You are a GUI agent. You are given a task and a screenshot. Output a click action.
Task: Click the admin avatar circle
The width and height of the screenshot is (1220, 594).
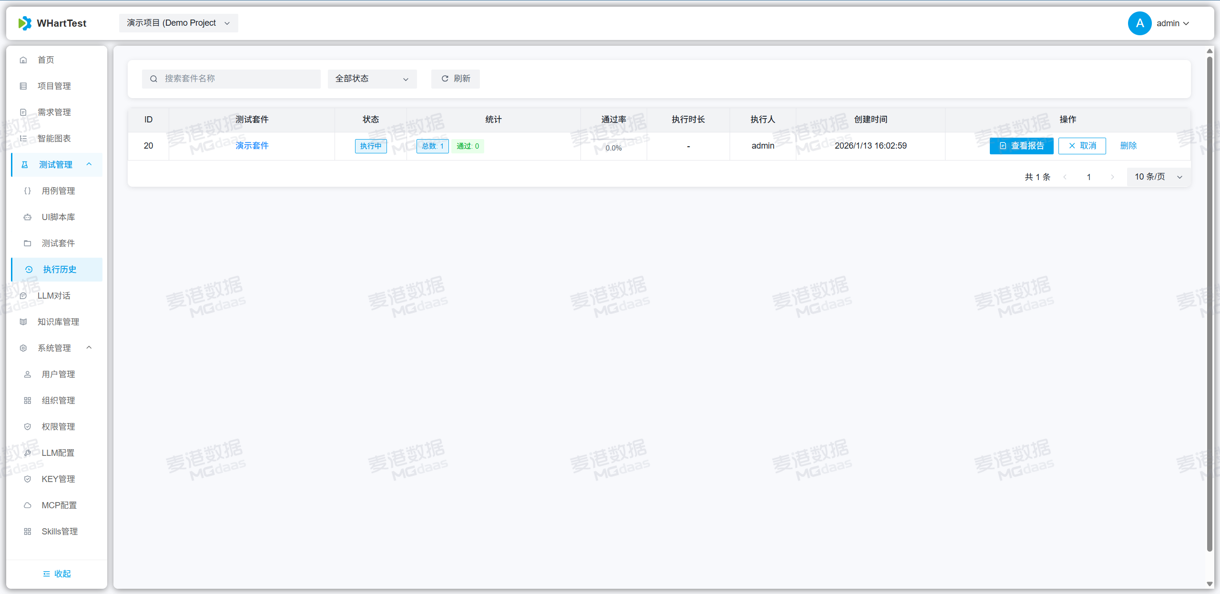1139,23
